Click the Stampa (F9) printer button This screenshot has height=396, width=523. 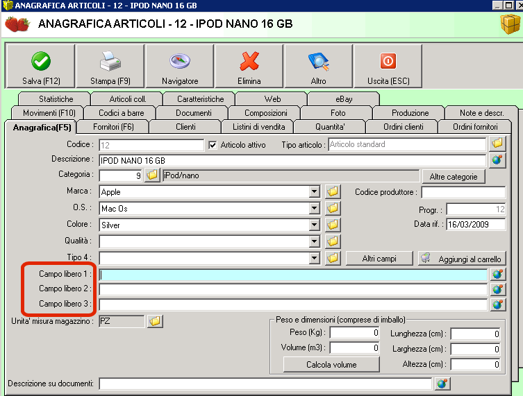coord(110,67)
